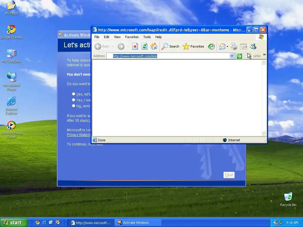This screenshot has height=227, width=303.
Task: Open the File menu
Action: 97,37
